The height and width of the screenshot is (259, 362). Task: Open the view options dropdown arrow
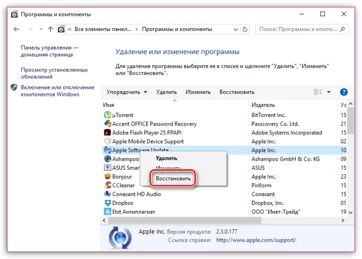(329, 92)
